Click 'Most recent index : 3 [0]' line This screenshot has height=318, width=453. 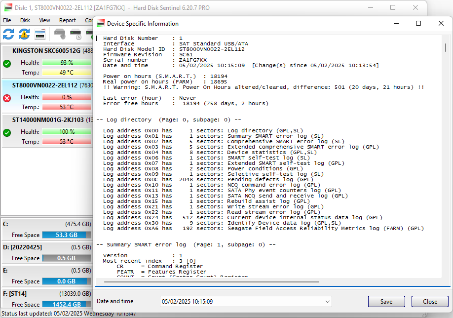(149, 261)
